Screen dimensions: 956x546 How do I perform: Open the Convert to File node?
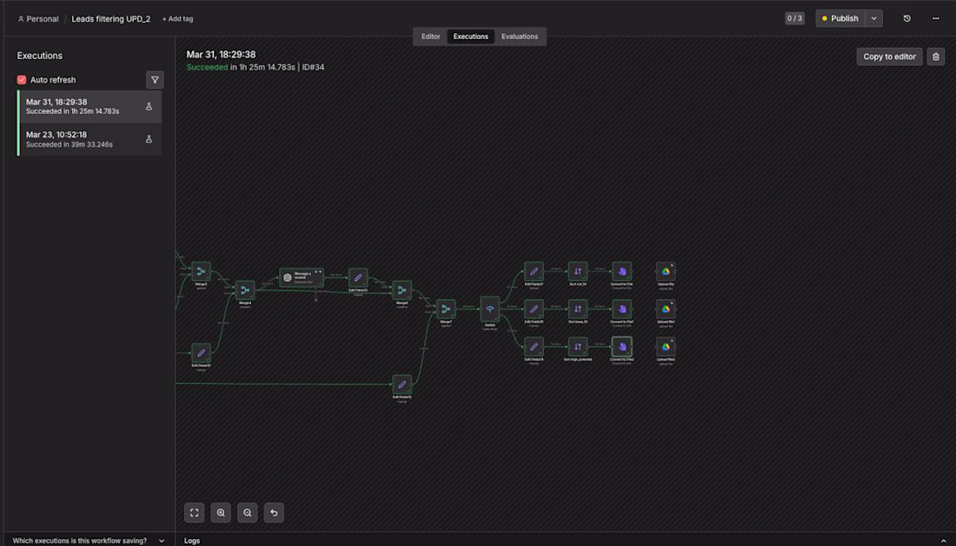pyautogui.click(x=622, y=271)
